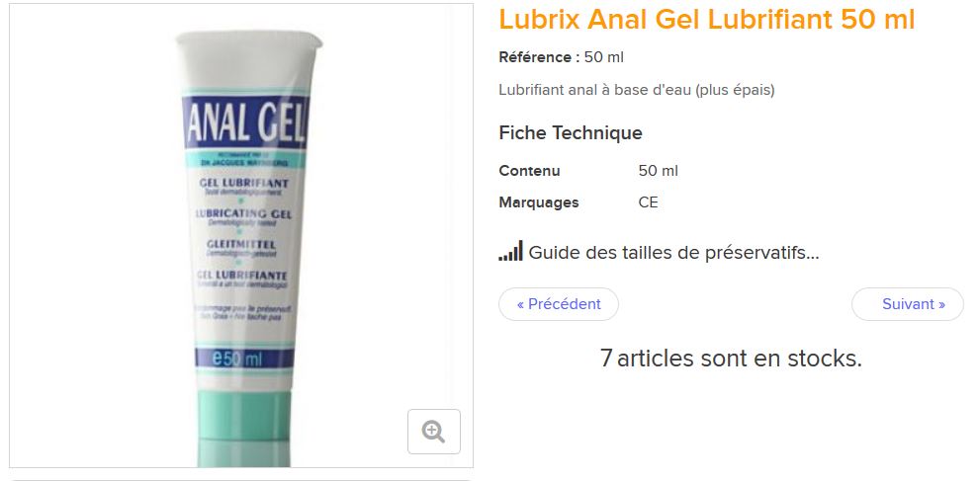Click the blue ANAL GEL label on tube
The image size is (979, 481).
(x=245, y=121)
